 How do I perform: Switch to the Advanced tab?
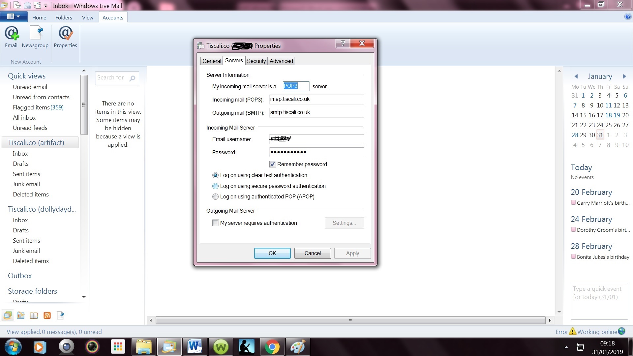(x=281, y=61)
